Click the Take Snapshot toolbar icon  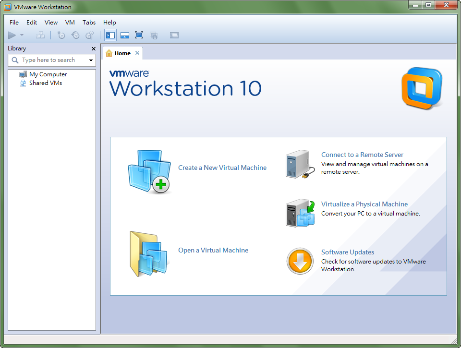[x=61, y=35]
